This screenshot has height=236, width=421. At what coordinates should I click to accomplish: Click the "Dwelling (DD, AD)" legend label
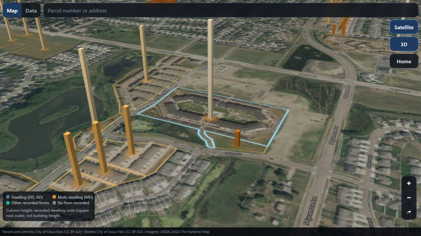(27, 197)
